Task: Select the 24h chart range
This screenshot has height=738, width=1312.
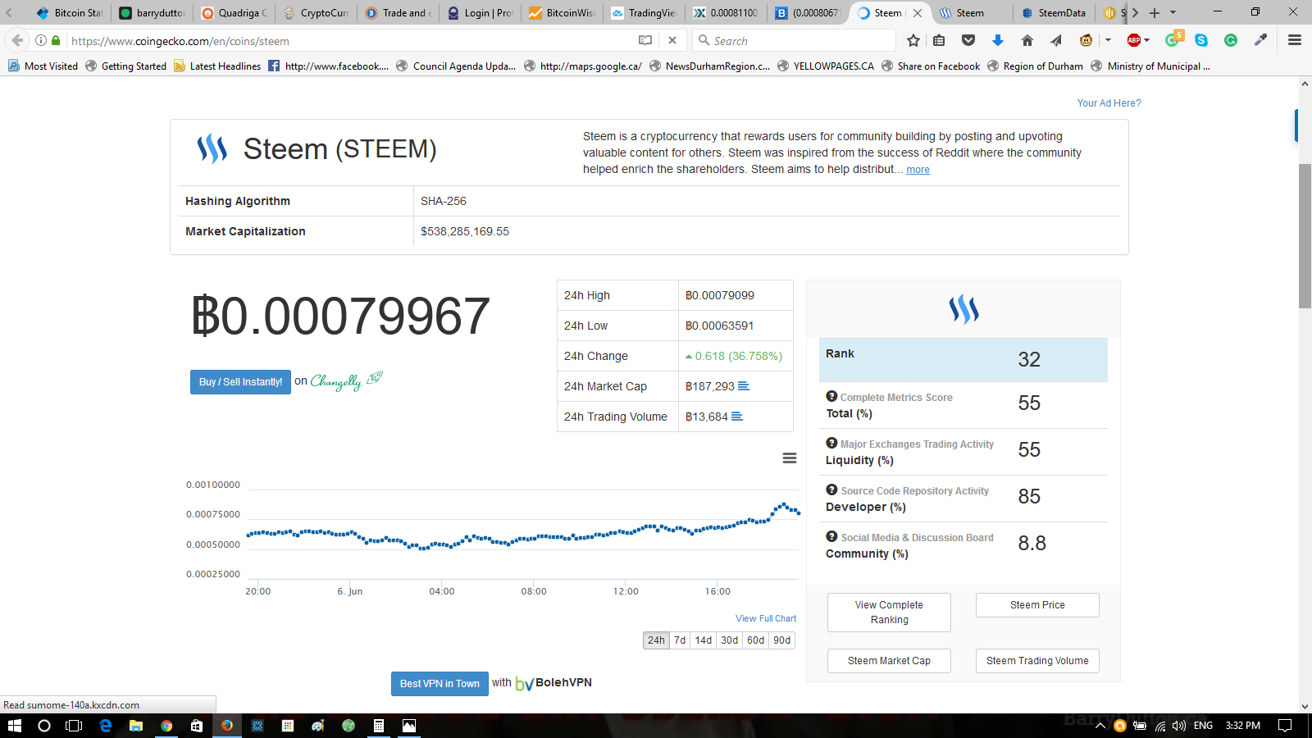Action: point(657,640)
